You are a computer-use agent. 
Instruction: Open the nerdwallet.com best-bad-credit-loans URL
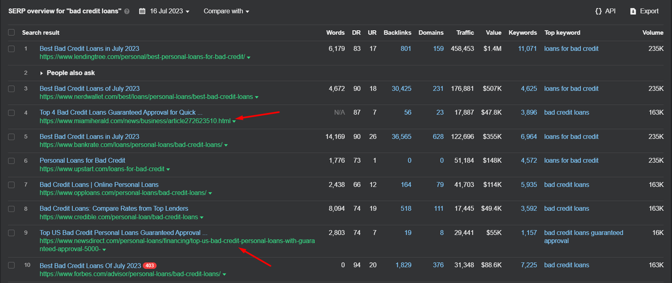click(x=146, y=97)
